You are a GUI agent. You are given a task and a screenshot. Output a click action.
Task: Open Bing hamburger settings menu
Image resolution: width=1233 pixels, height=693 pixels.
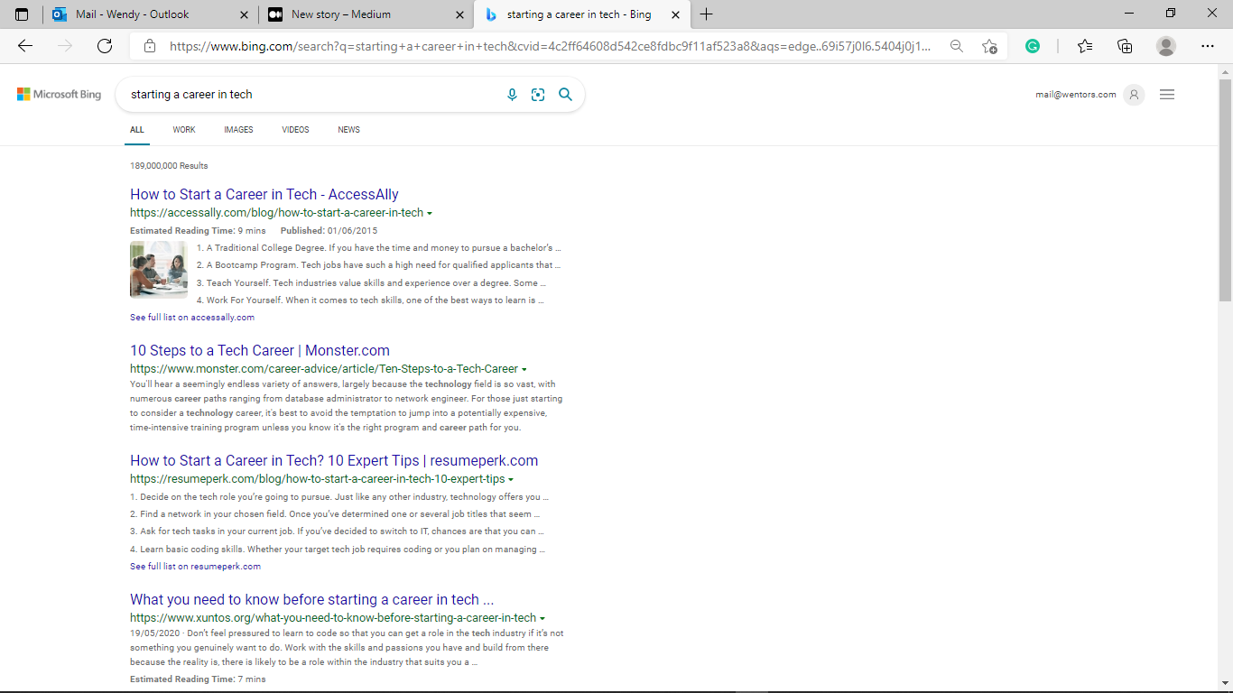point(1167,94)
